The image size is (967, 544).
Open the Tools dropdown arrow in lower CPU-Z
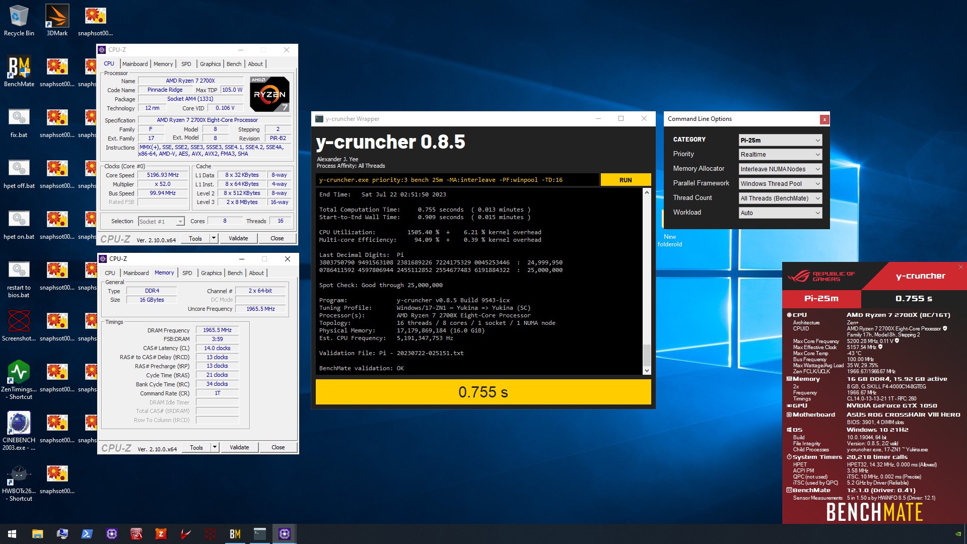point(215,447)
